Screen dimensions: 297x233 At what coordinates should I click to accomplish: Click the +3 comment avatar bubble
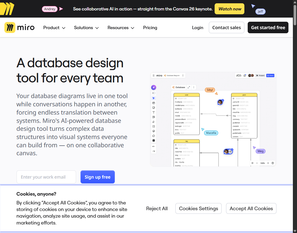(x=228, y=151)
